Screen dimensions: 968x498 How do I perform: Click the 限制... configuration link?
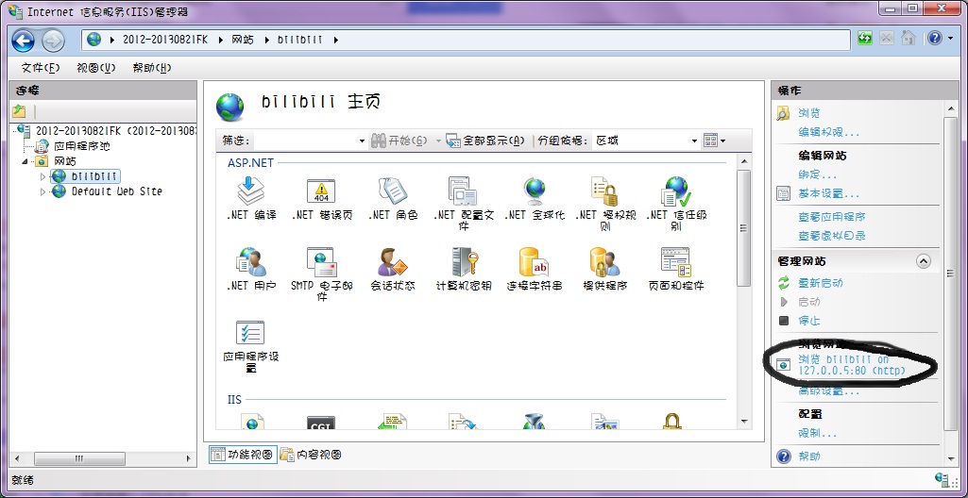coord(818,434)
